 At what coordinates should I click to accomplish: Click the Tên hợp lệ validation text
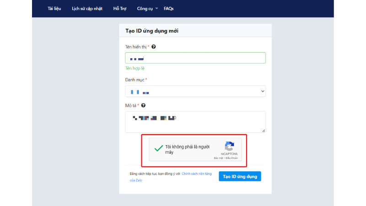(135, 68)
